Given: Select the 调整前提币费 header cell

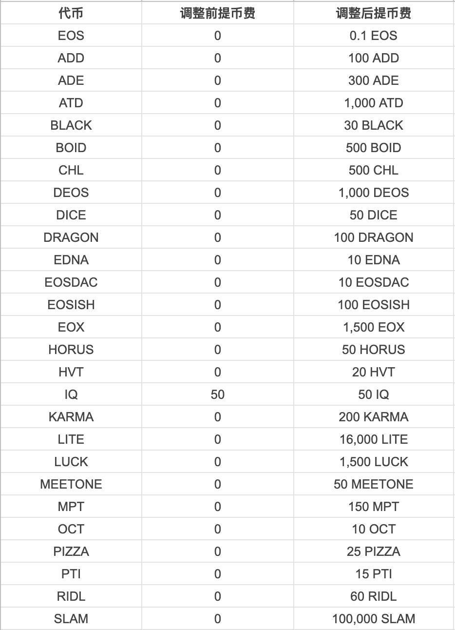Looking at the screenshot, I should coord(218,13).
